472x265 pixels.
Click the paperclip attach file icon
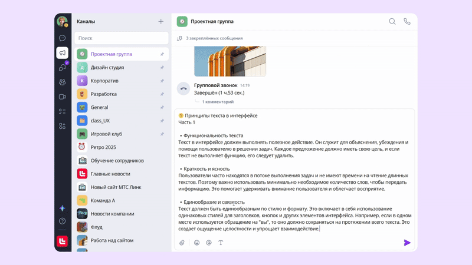pyautogui.click(x=182, y=243)
